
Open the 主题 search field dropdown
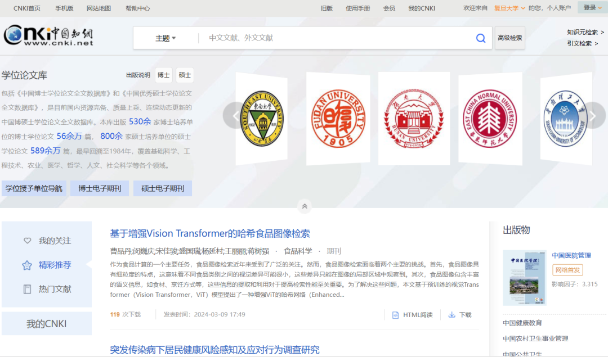(166, 38)
